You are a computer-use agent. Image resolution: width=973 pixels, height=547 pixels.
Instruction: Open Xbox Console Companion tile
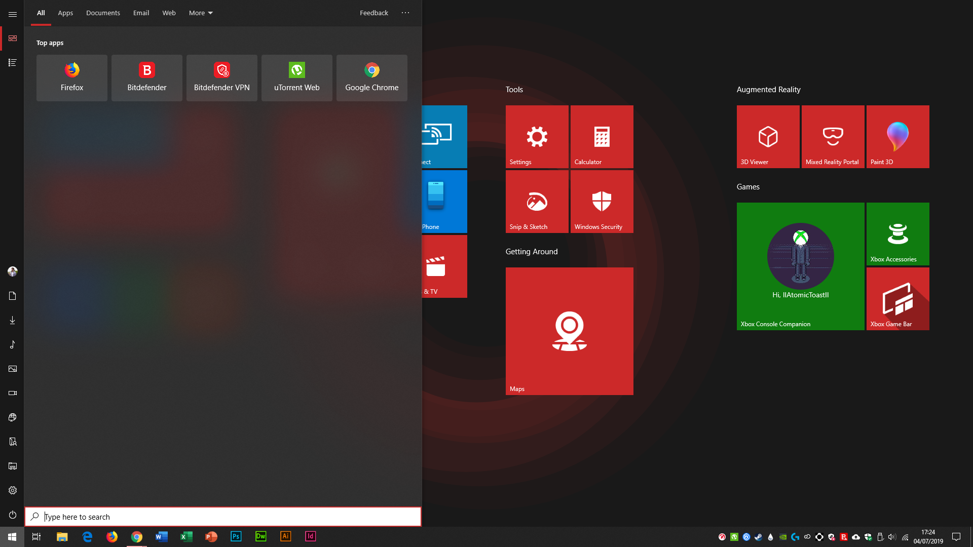pos(801,266)
